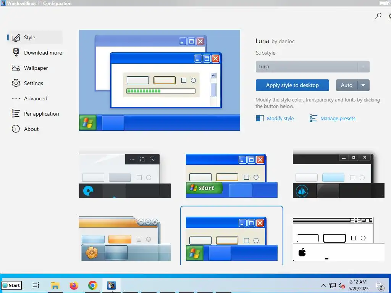Open the Luna substyle dropdown

coord(312,67)
